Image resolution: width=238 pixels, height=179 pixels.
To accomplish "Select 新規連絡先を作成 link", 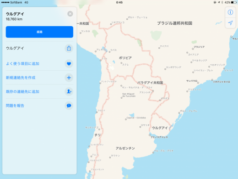I will pyautogui.click(x=21, y=78).
